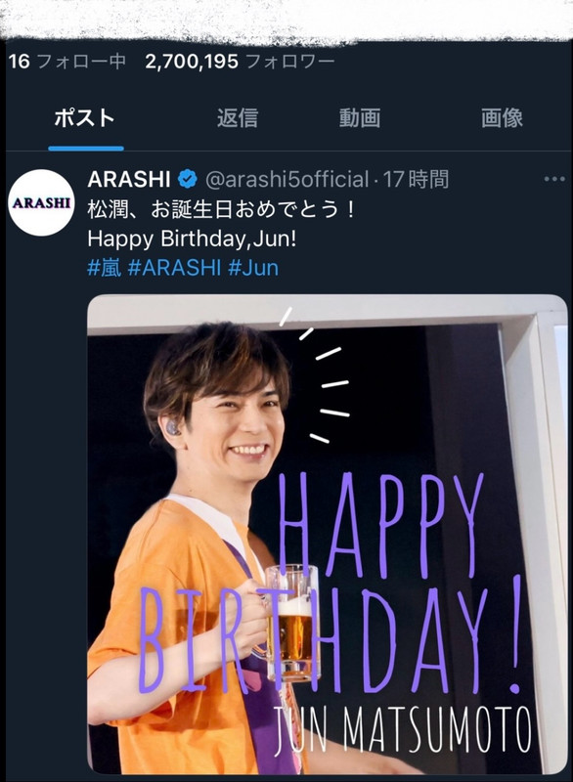Open the #嵐 hashtag
The height and width of the screenshot is (782, 573).
105,268
